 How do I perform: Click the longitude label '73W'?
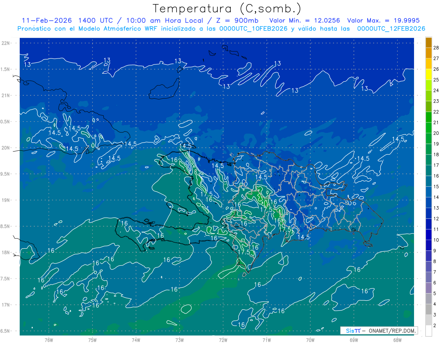coord(180,340)
